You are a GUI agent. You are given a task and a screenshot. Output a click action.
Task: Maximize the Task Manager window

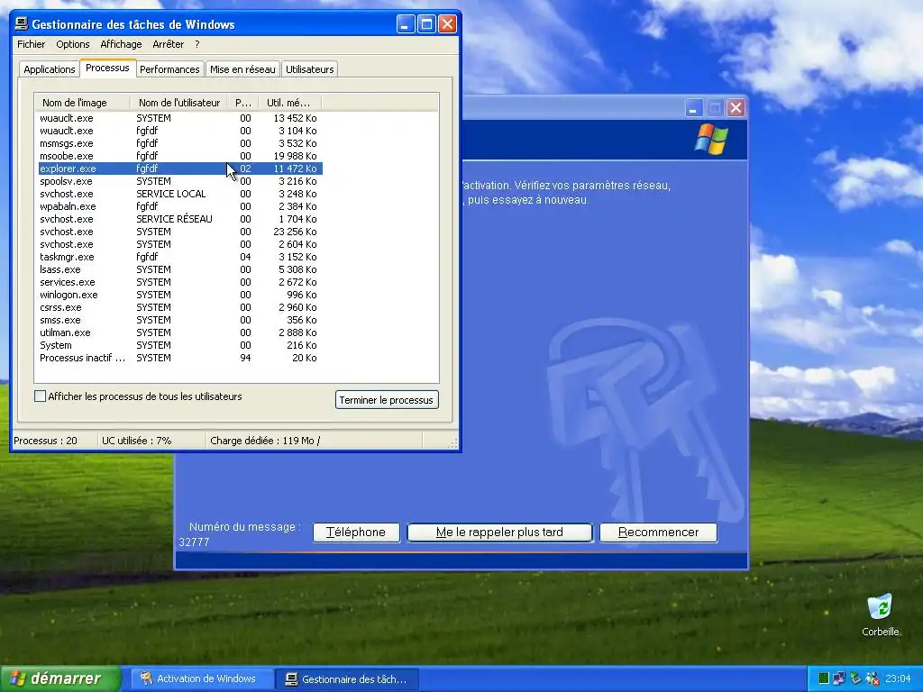(x=426, y=24)
